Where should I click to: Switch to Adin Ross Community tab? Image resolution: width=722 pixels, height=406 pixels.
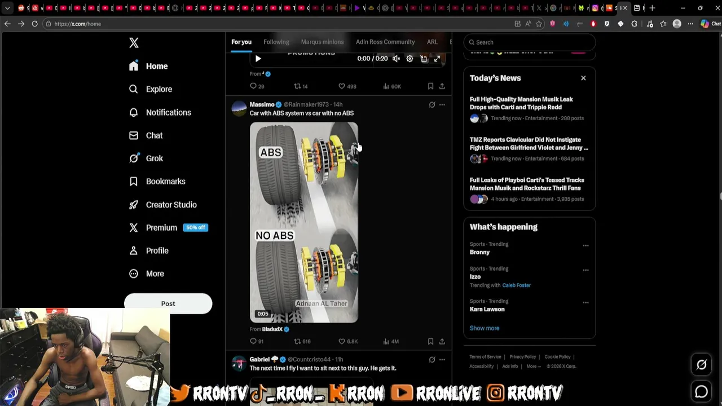pos(385,42)
